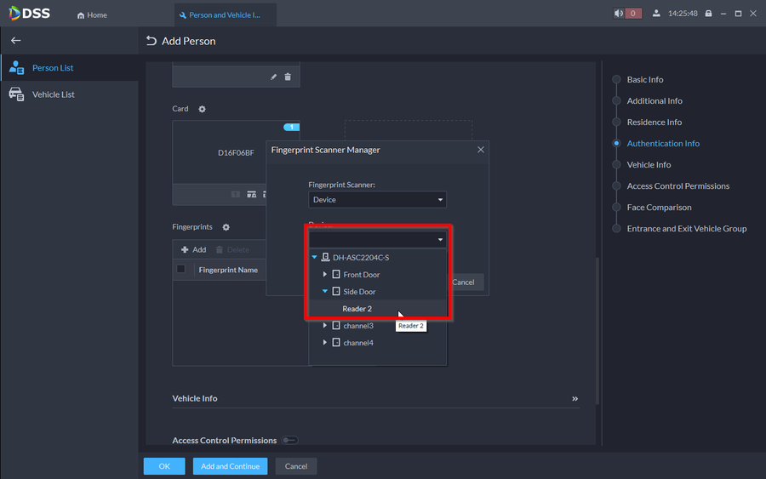766x479 pixels.
Task: Click Add and Continue
Action: click(230, 466)
